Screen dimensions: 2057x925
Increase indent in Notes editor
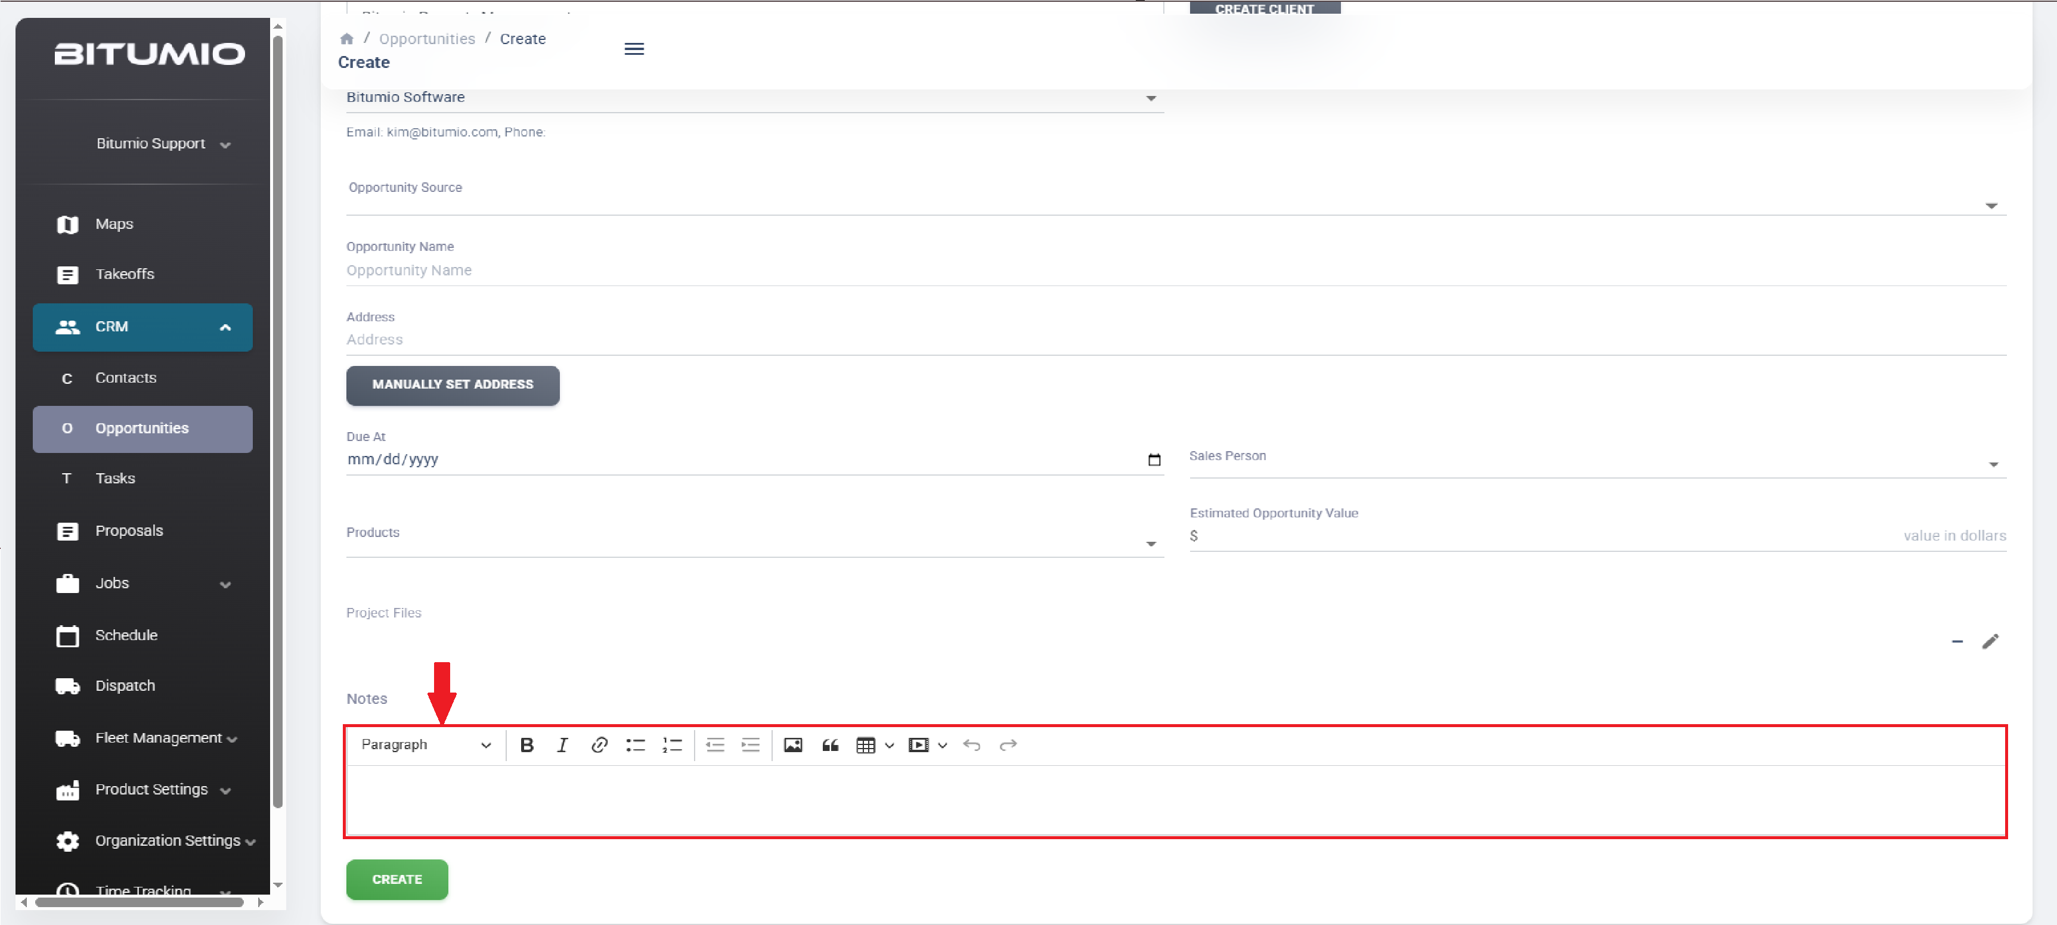coord(751,746)
